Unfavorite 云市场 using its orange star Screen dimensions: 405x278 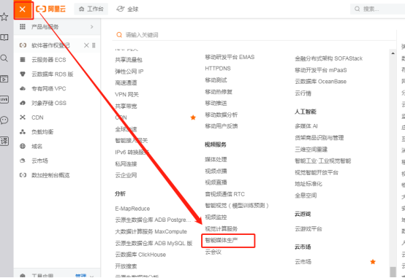(x=373, y=262)
